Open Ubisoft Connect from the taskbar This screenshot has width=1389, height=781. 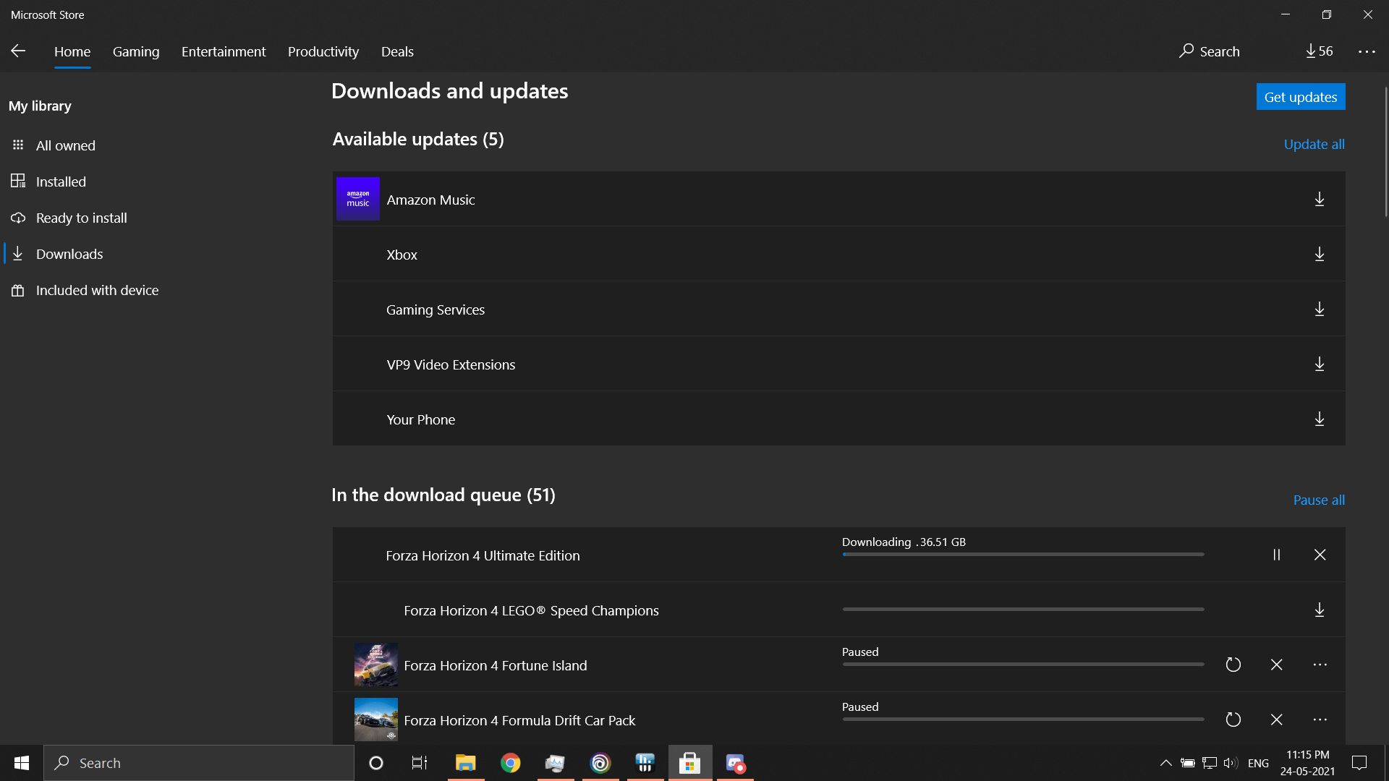pyautogui.click(x=600, y=763)
